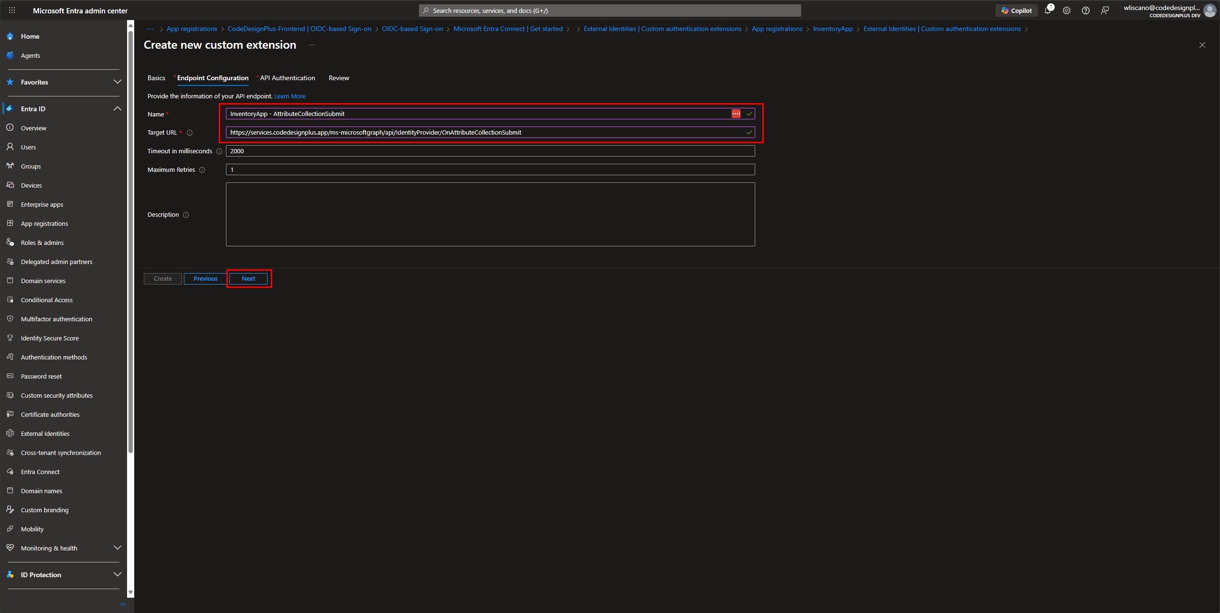Click the Enterprise apps icon
Image resolution: width=1220 pixels, height=613 pixels.
click(10, 204)
